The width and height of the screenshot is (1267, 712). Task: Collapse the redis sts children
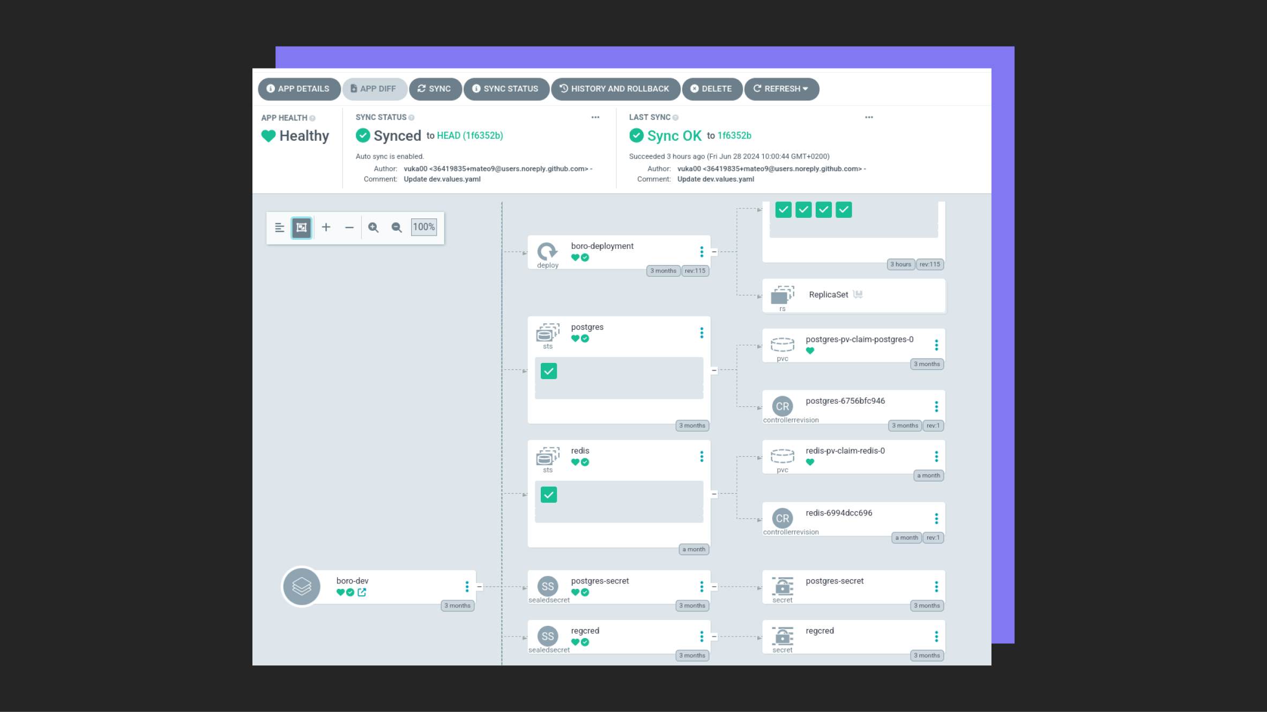coord(714,494)
